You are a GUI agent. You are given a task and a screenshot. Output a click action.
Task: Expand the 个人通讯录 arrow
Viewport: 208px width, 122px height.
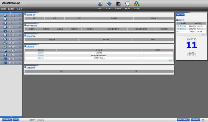click(20, 51)
